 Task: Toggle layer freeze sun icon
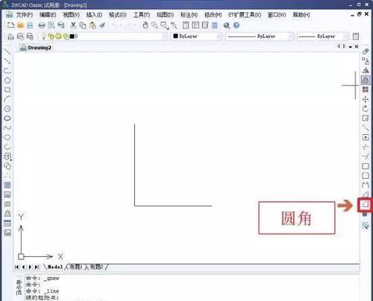(58, 37)
